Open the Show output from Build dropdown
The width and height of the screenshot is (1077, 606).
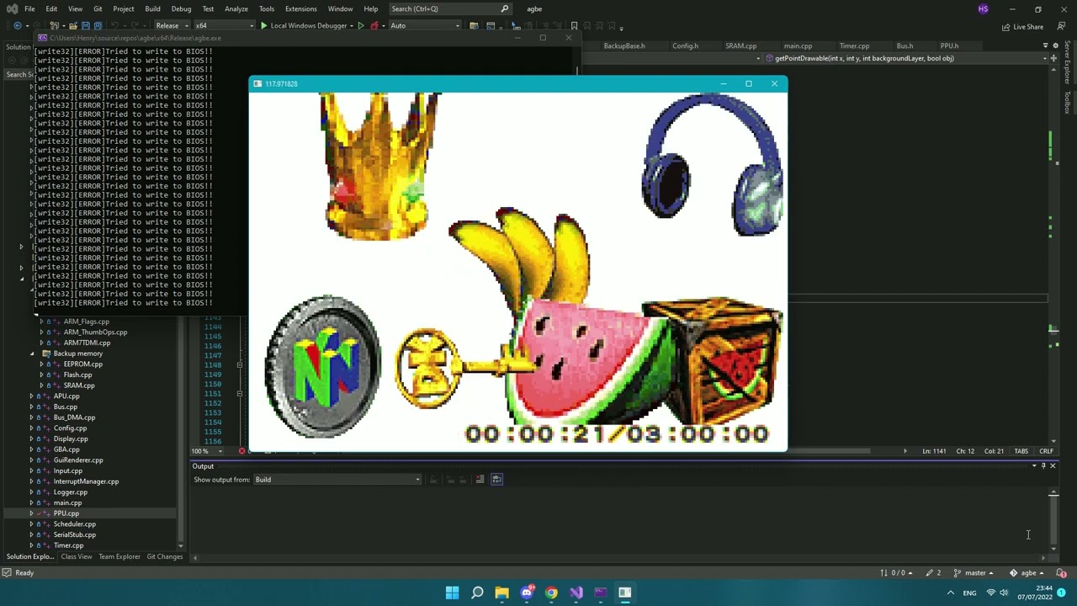pos(337,480)
